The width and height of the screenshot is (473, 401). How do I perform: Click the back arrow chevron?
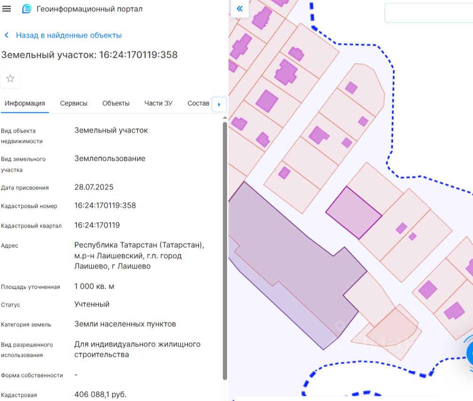7,35
